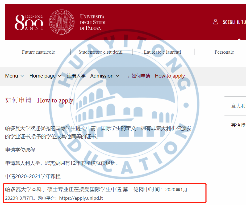Expand the 注册入学 - Admission dropdown
The height and width of the screenshot is (205, 246).
click(93, 76)
